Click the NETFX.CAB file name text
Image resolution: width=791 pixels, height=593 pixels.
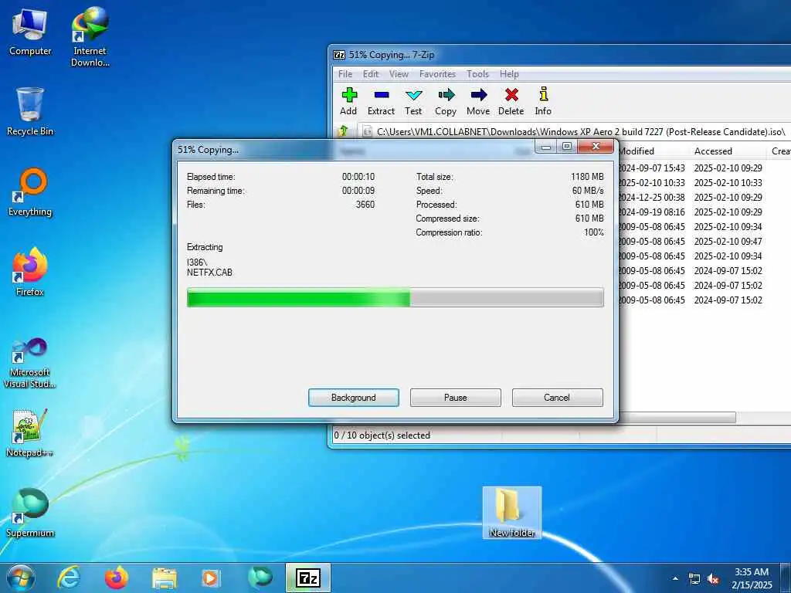pos(209,273)
